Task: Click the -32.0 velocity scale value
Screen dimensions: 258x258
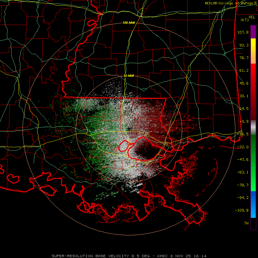Action: [x=243, y=147]
